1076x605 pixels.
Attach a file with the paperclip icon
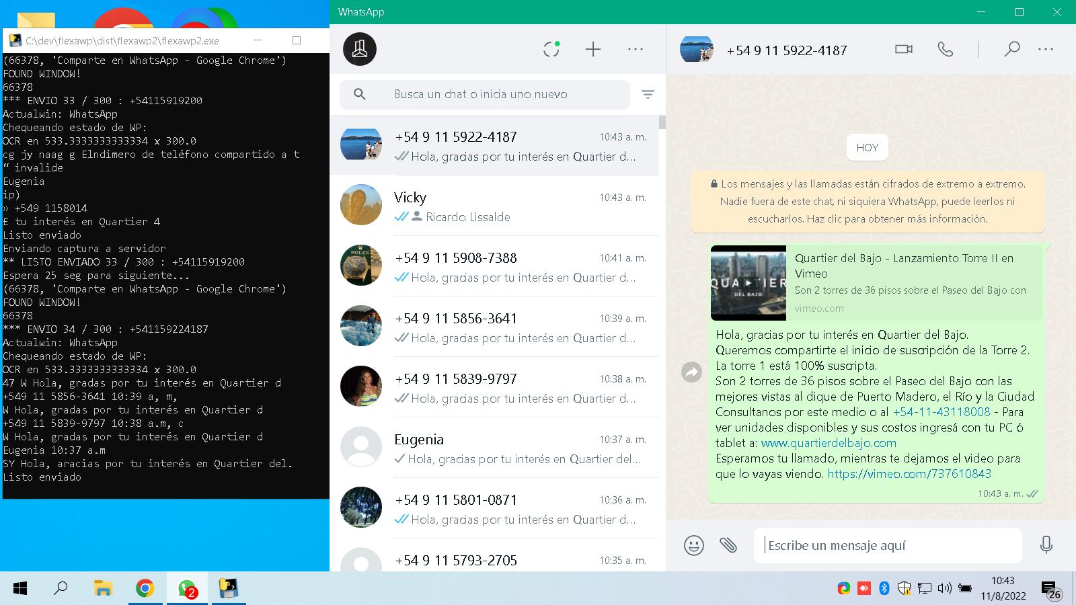coord(728,544)
